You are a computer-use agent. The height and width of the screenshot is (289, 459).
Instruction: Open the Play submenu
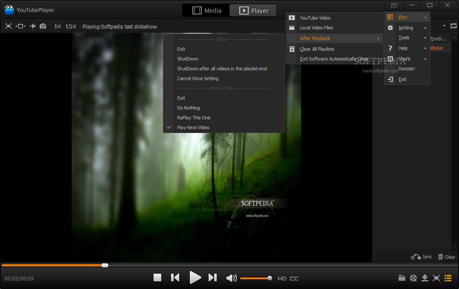coord(407,17)
